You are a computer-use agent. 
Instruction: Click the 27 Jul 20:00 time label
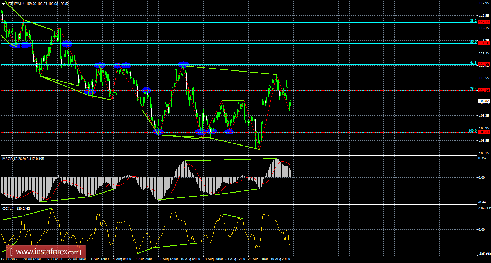pos(76,259)
